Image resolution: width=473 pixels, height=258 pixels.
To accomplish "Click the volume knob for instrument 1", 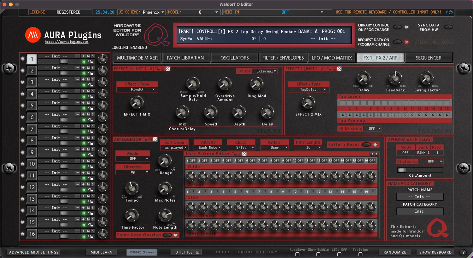I will click(x=102, y=59).
